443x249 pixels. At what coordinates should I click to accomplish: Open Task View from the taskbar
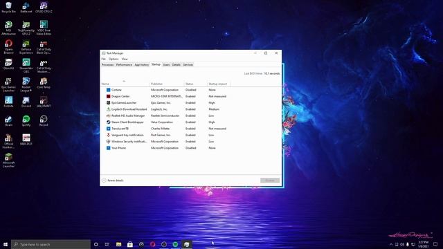[x=107, y=244]
